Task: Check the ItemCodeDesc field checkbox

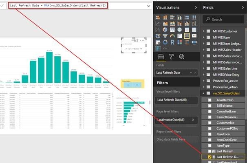Action: click(x=210, y=140)
